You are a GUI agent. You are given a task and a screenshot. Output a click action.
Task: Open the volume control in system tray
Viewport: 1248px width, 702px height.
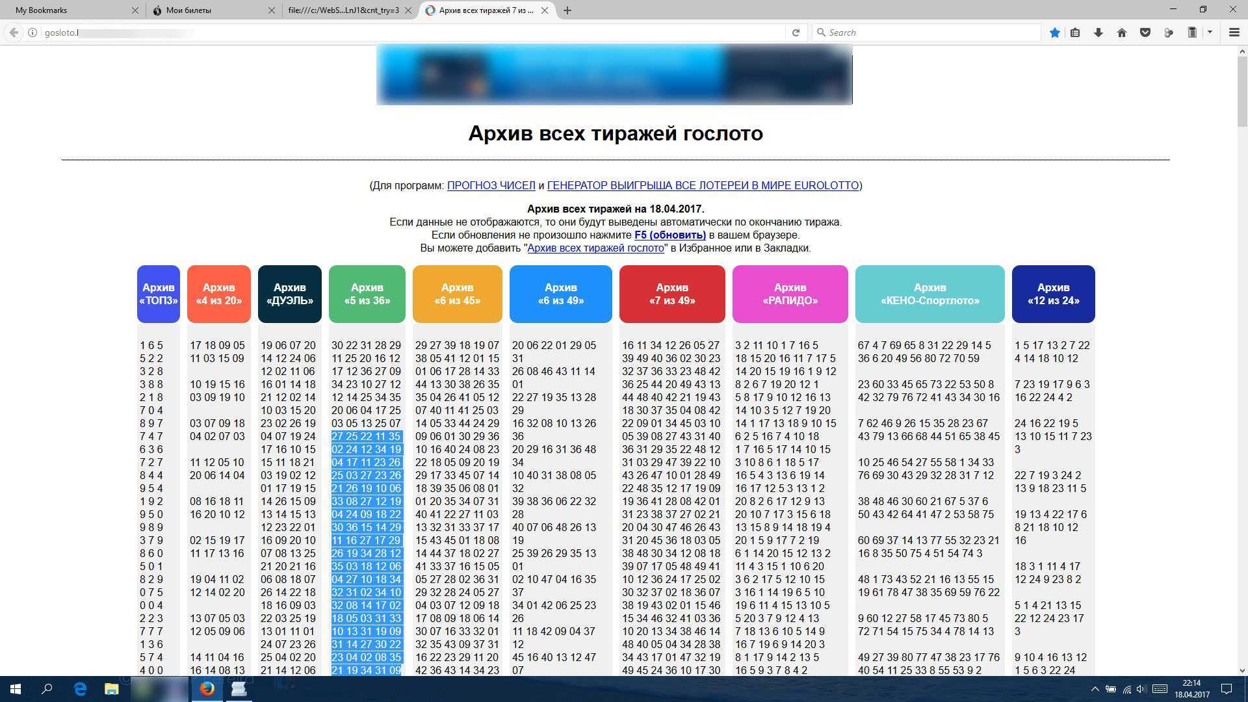(x=1141, y=689)
